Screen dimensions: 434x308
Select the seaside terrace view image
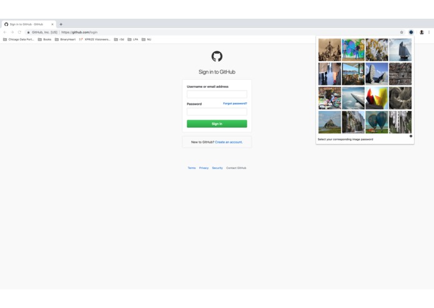[353, 74]
